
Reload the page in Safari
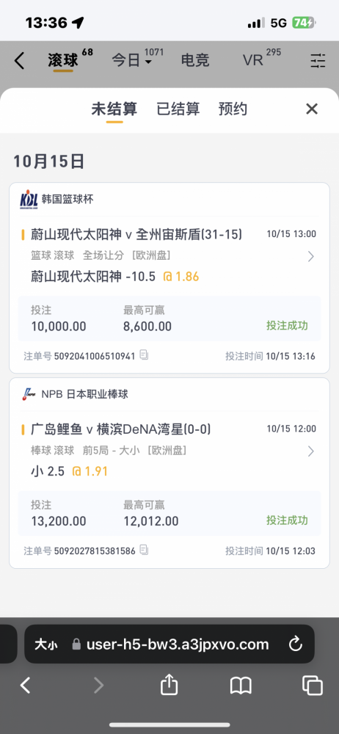(296, 644)
